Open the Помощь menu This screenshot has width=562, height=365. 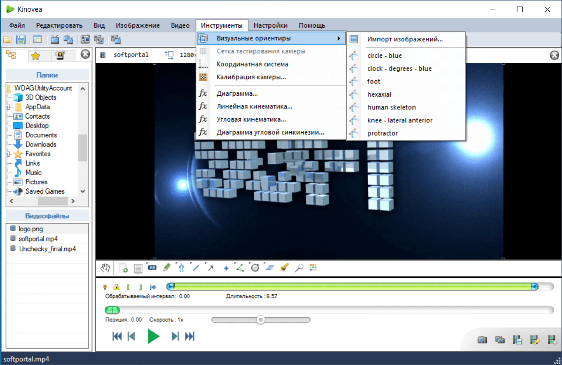pyautogui.click(x=312, y=25)
